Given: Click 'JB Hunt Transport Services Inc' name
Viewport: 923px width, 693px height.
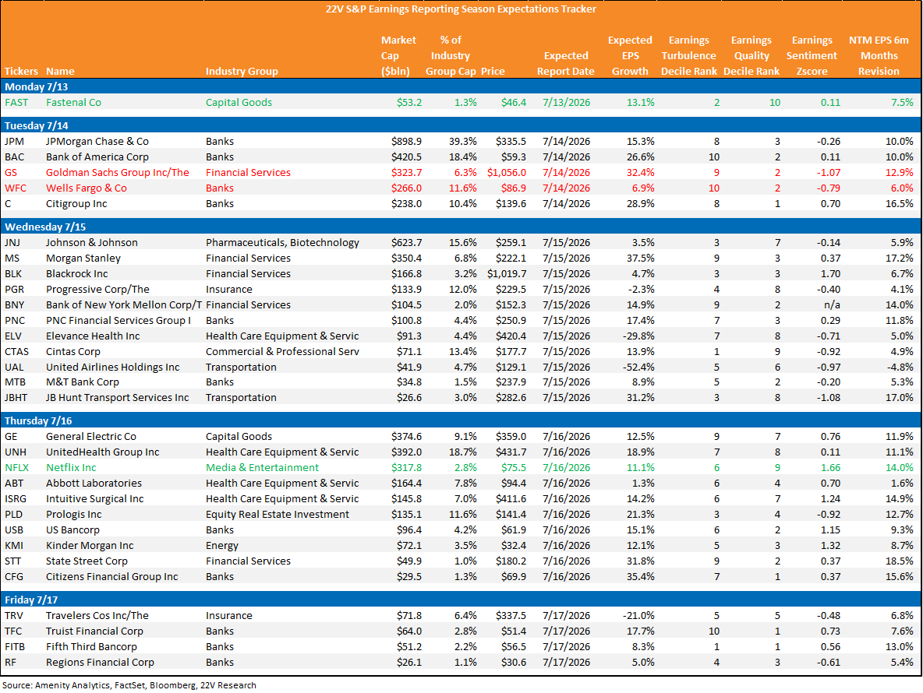Looking at the screenshot, I should (117, 398).
